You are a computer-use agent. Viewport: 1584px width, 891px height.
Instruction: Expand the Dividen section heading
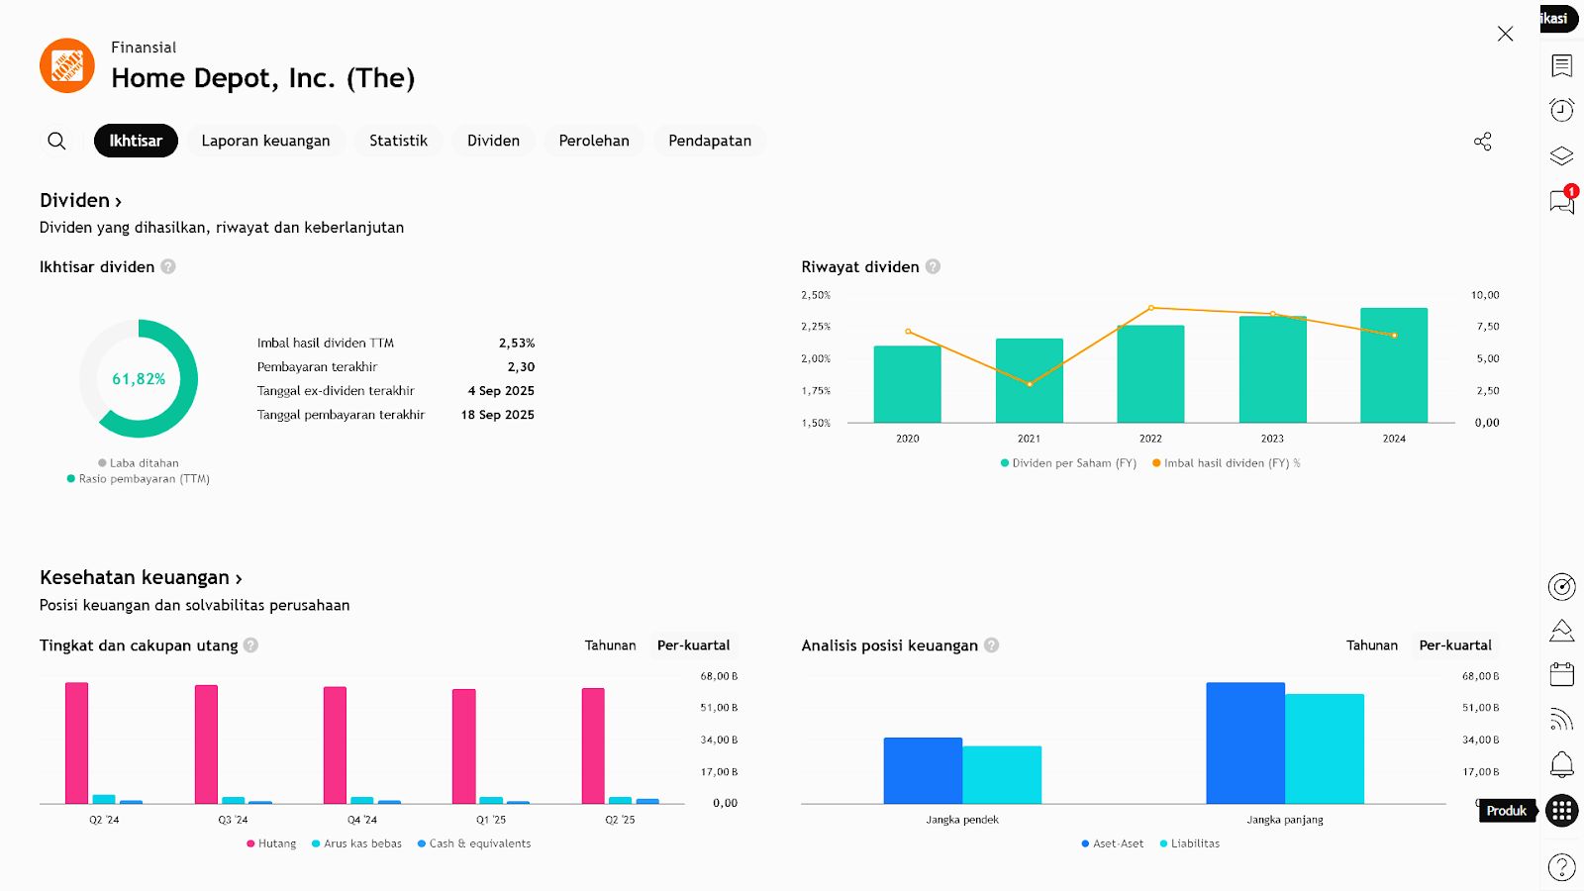click(80, 201)
